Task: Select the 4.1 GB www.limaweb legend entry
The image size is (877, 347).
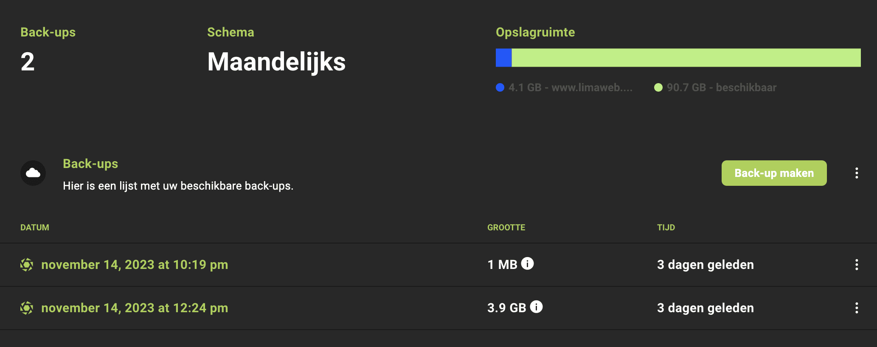Action: click(x=564, y=87)
